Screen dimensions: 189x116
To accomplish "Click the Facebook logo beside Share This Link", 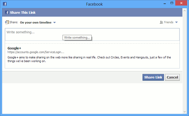I will coord(7,12).
